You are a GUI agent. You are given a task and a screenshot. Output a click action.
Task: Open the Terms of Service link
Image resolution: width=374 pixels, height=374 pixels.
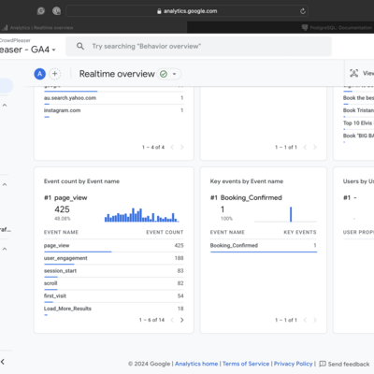point(246,364)
